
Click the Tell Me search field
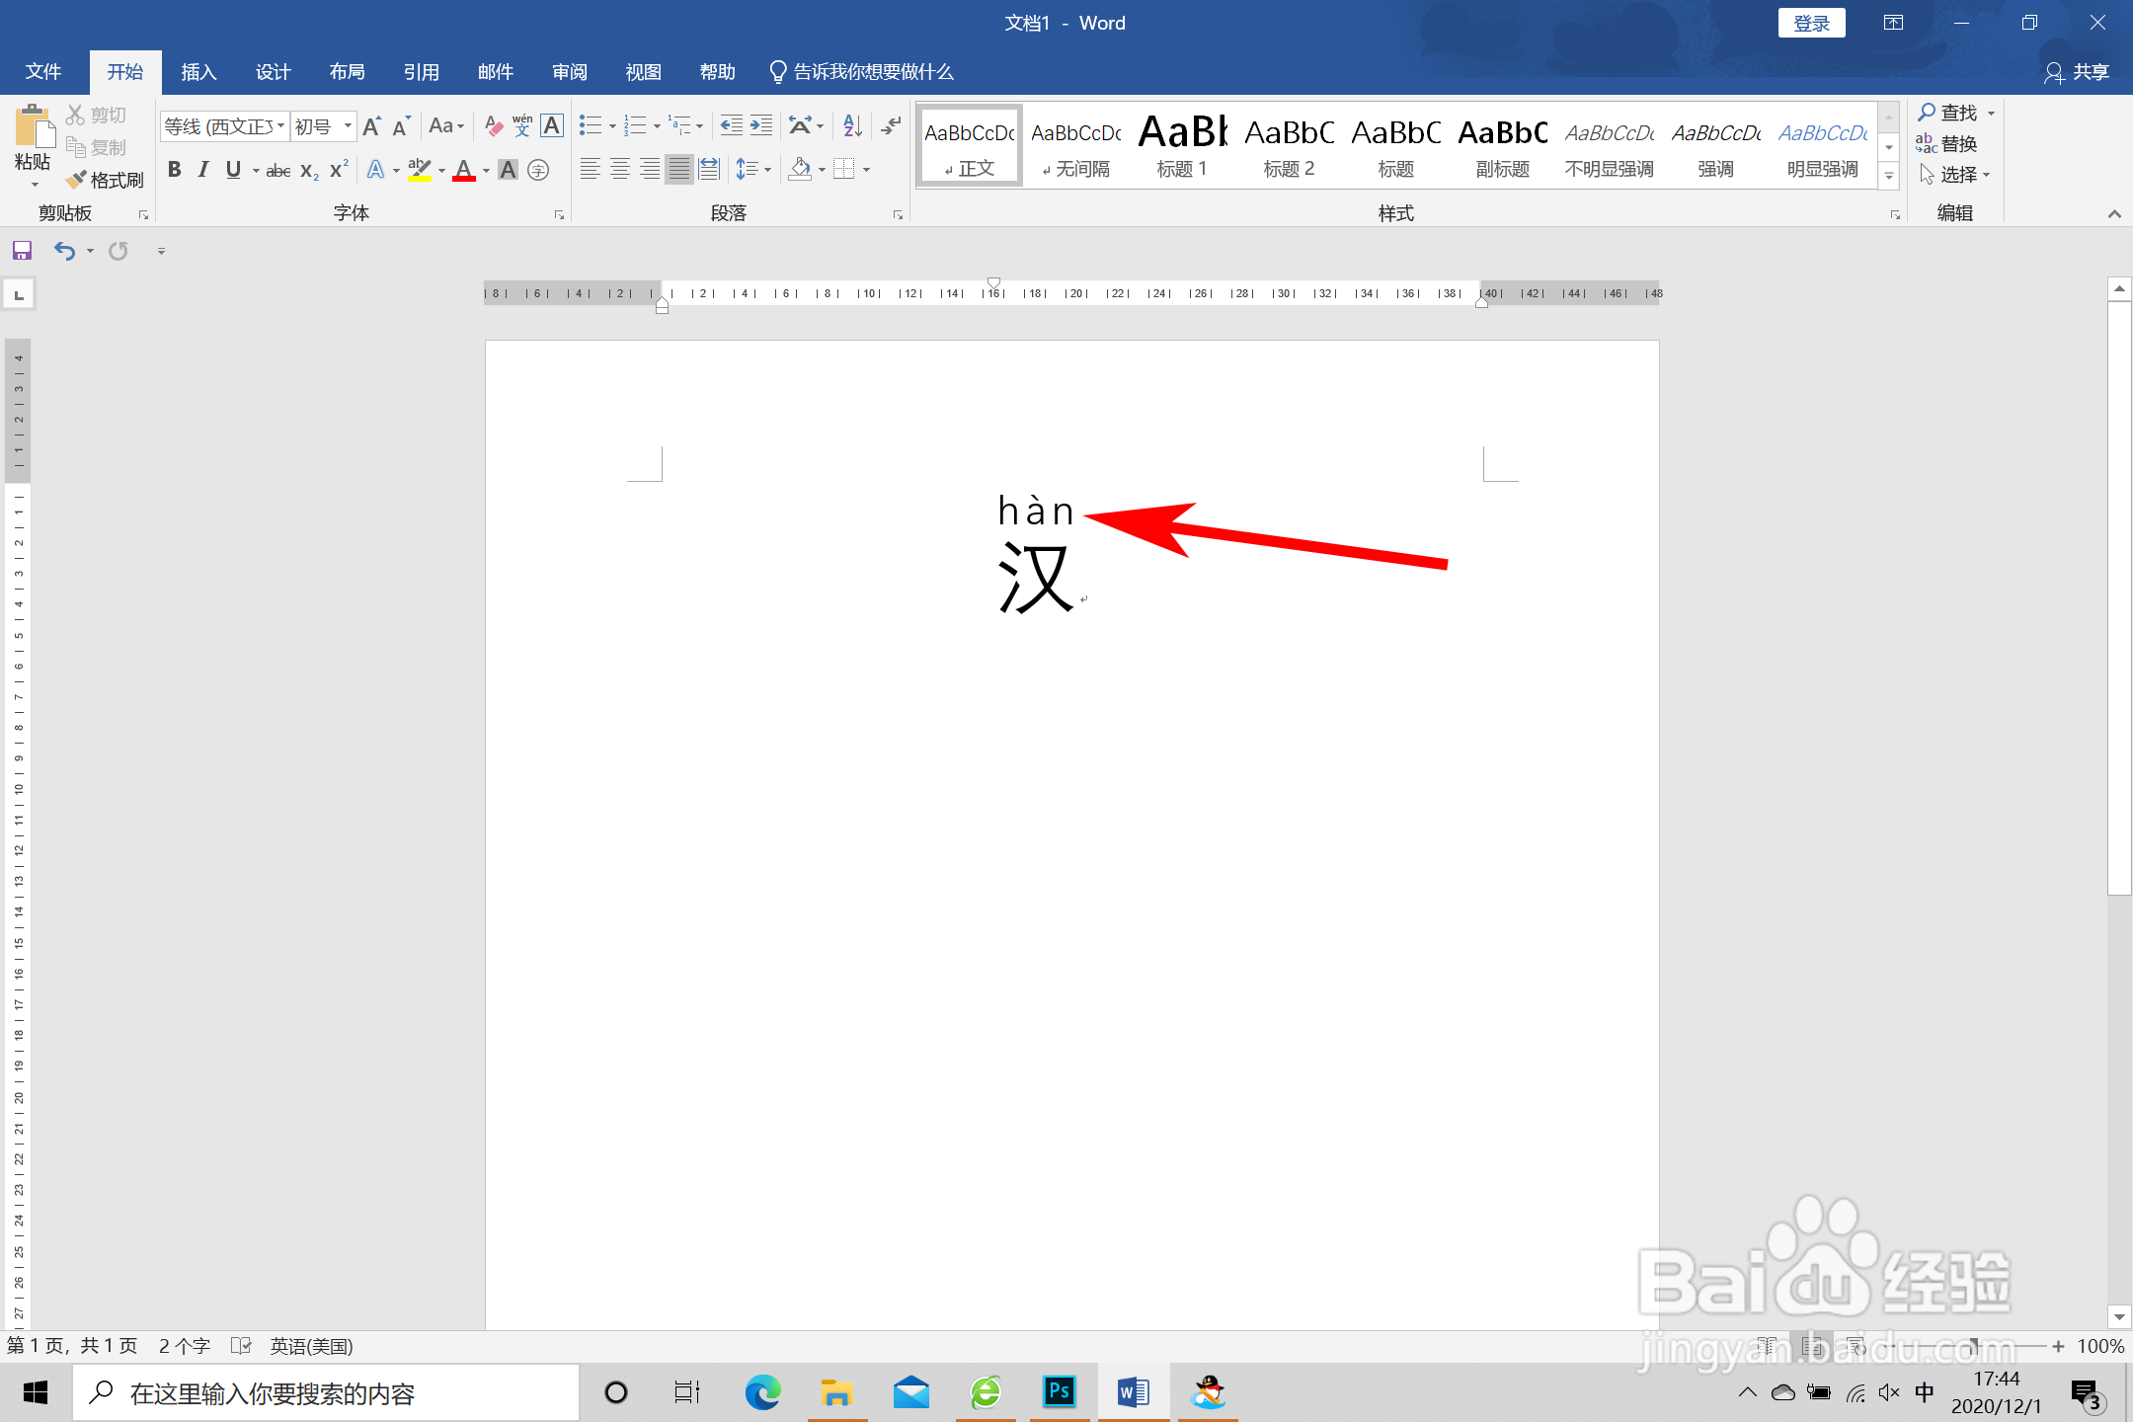click(x=861, y=72)
